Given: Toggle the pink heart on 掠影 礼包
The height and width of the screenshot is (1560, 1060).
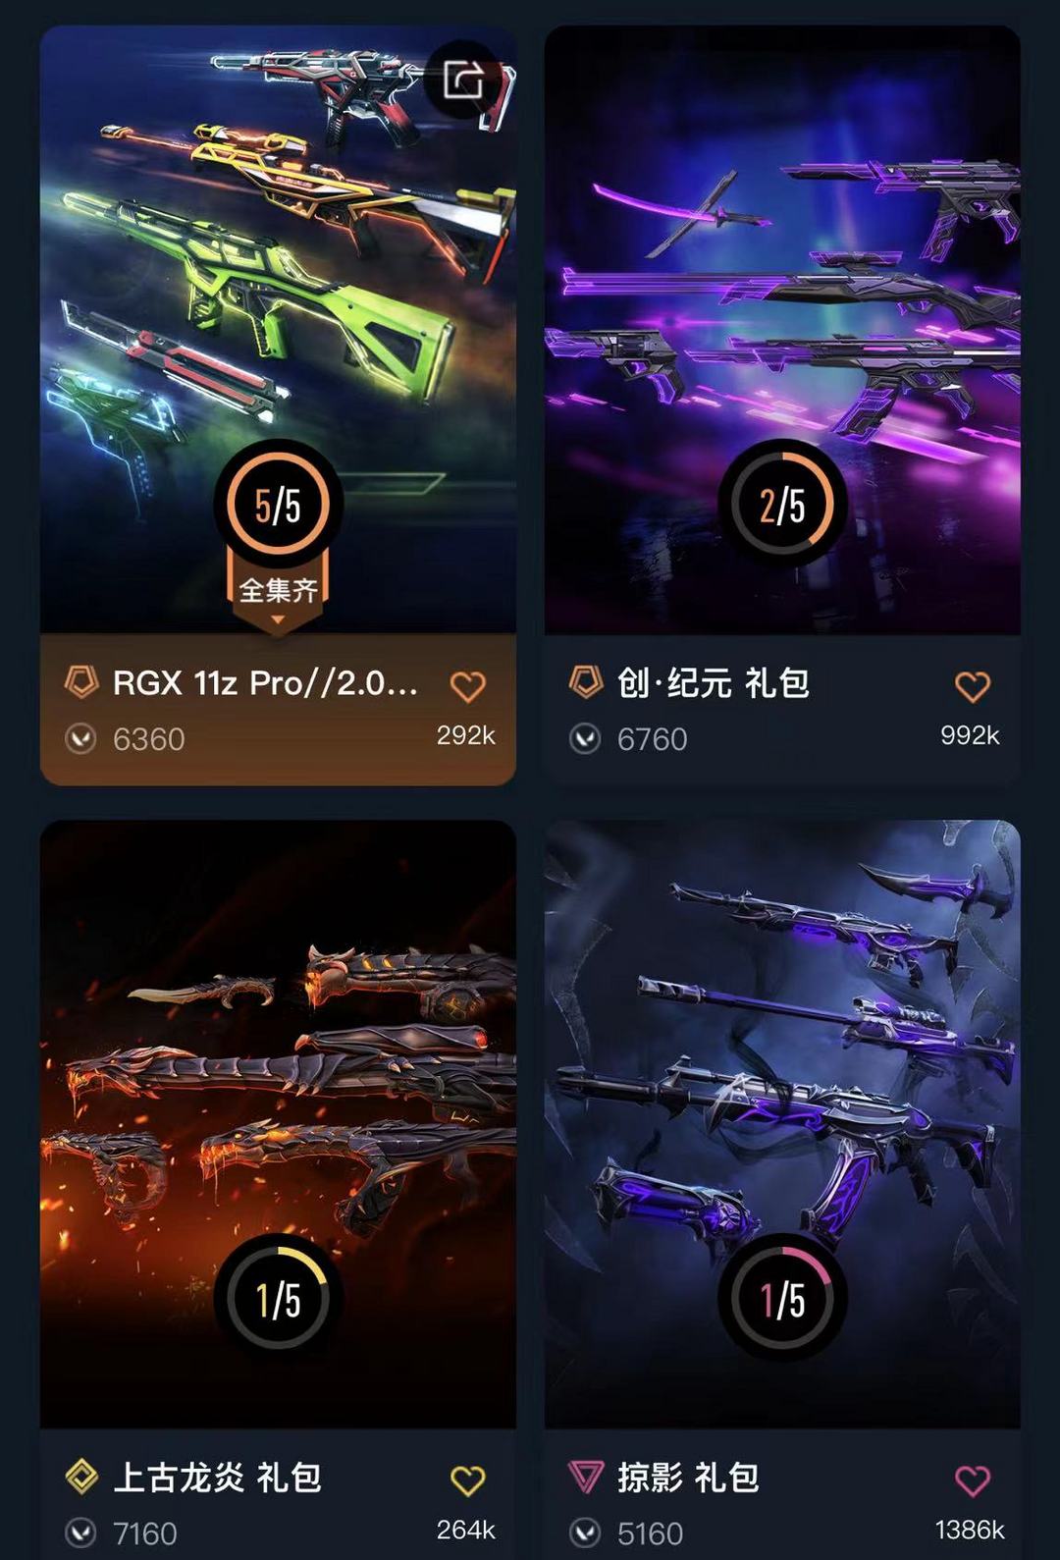Looking at the screenshot, I should [x=972, y=1480].
